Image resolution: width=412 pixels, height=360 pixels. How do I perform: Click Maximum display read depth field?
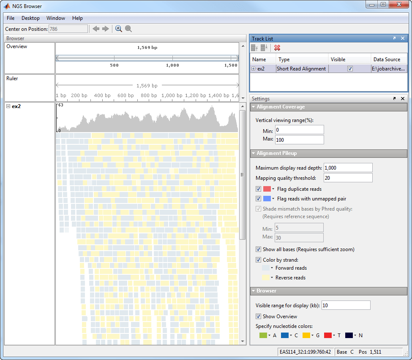point(348,168)
